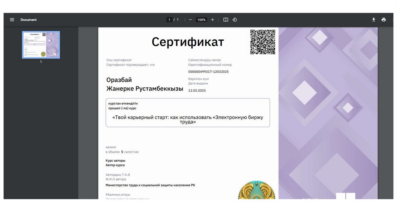Click the 100% zoom level field
The height and width of the screenshot is (222, 397).
pyautogui.click(x=202, y=20)
